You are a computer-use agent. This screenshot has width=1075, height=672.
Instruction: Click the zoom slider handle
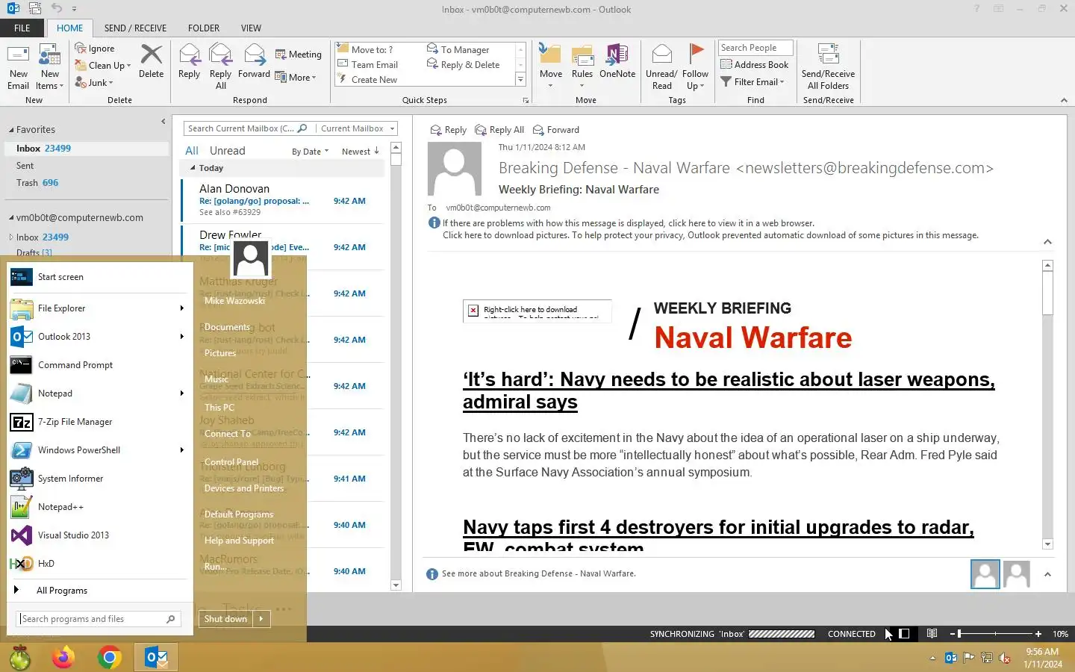pos(959,634)
